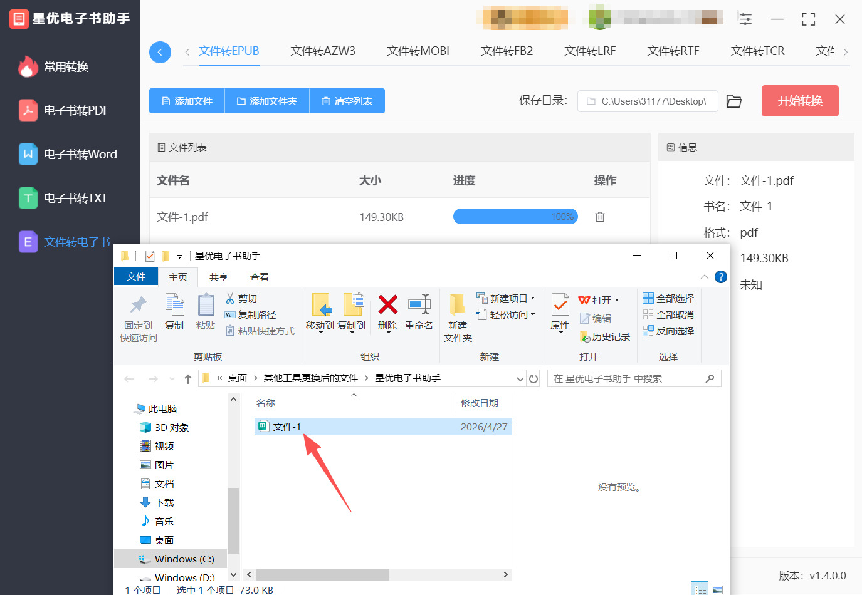Open 历史记录 in the Explorer ribbon
Image resolution: width=862 pixels, height=595 pixels.
[605, 337]
